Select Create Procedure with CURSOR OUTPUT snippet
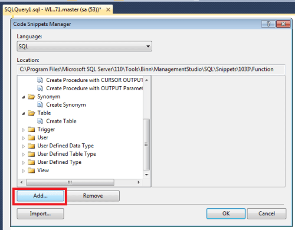295x230 pixels. [x=94, y=80]
